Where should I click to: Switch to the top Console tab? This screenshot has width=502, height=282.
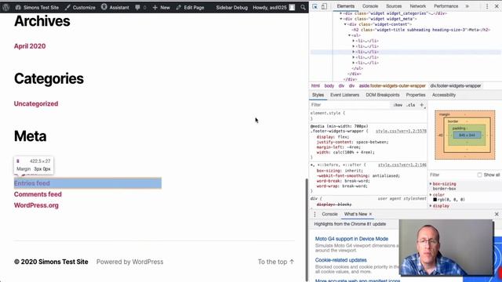coord(370,6)
